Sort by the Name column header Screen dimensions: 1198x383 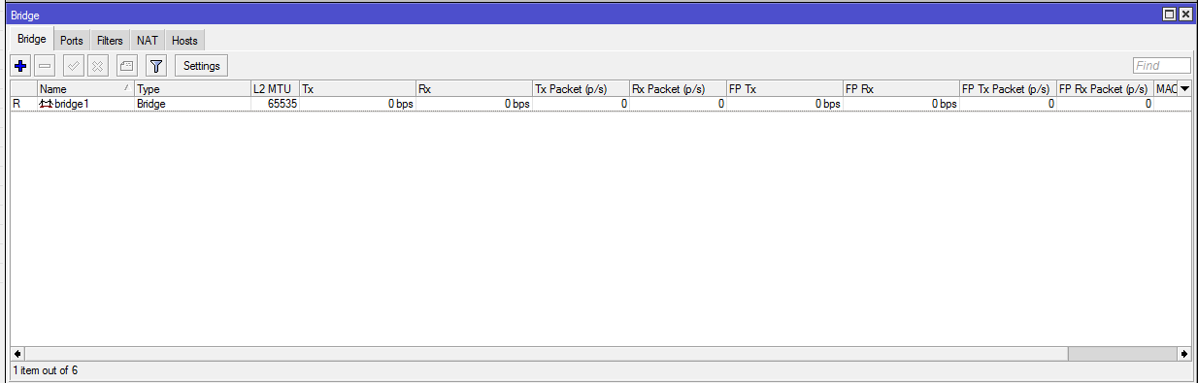click(x=85, y=88)
